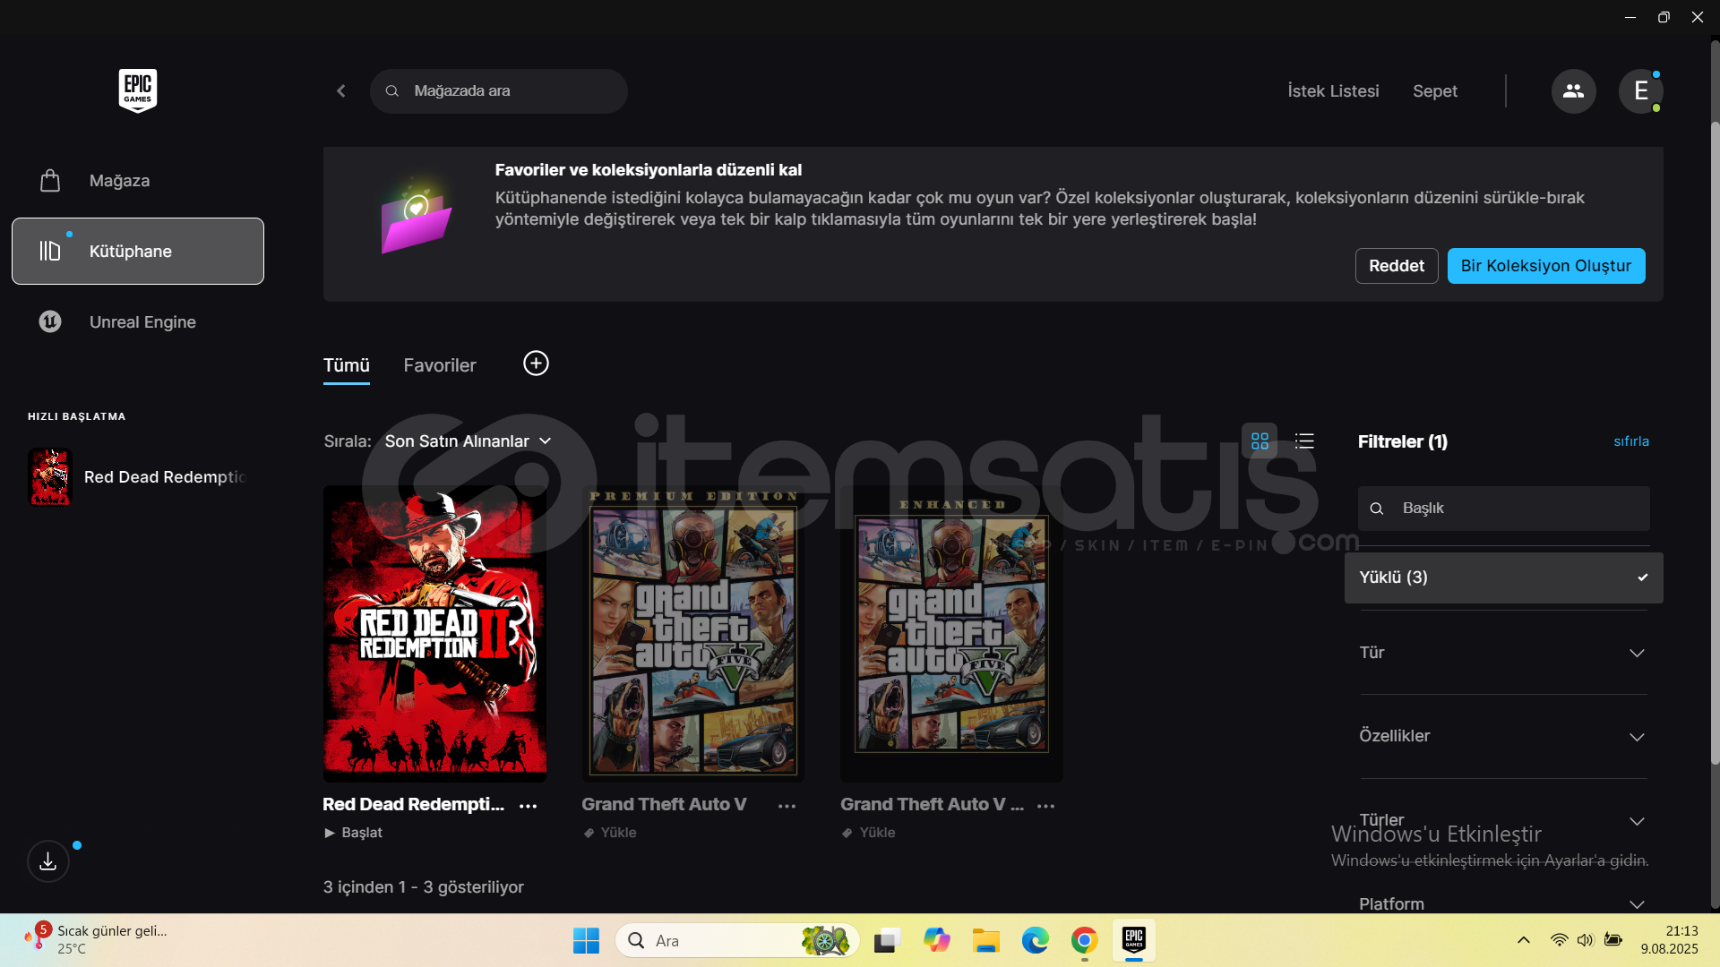Click the volume tray icon
Viewport: 1720px width, 967px height.
pos(1585,940)
